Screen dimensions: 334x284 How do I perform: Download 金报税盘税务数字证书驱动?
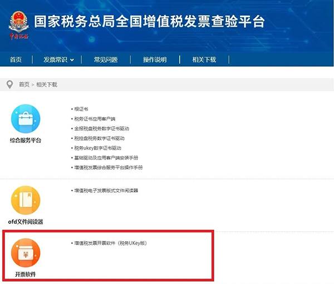tap(102, 128)
